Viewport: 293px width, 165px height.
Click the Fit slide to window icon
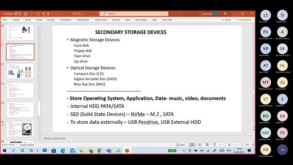(253, 145)
